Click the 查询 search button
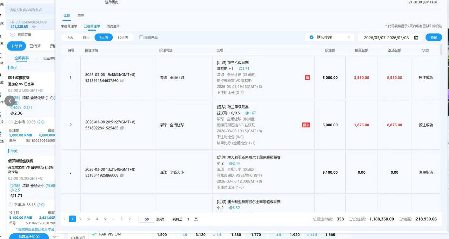Image resolution: width=449 pixels, height=239 pixels. point(434,38)
